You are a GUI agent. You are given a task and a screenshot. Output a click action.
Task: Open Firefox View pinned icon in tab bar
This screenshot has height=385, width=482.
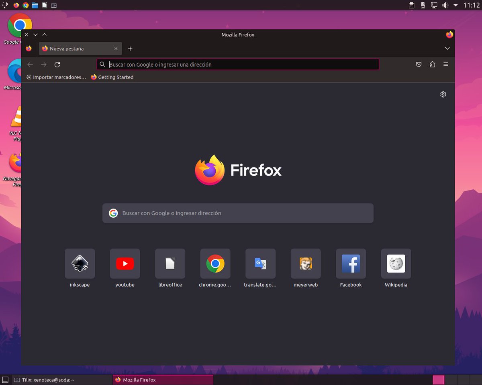pyautogui.click(x=29, y=49)
